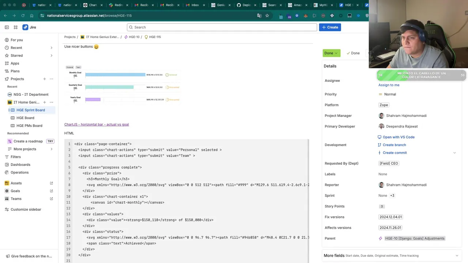Open the app switcher grid icon

(x=15, y=27)
